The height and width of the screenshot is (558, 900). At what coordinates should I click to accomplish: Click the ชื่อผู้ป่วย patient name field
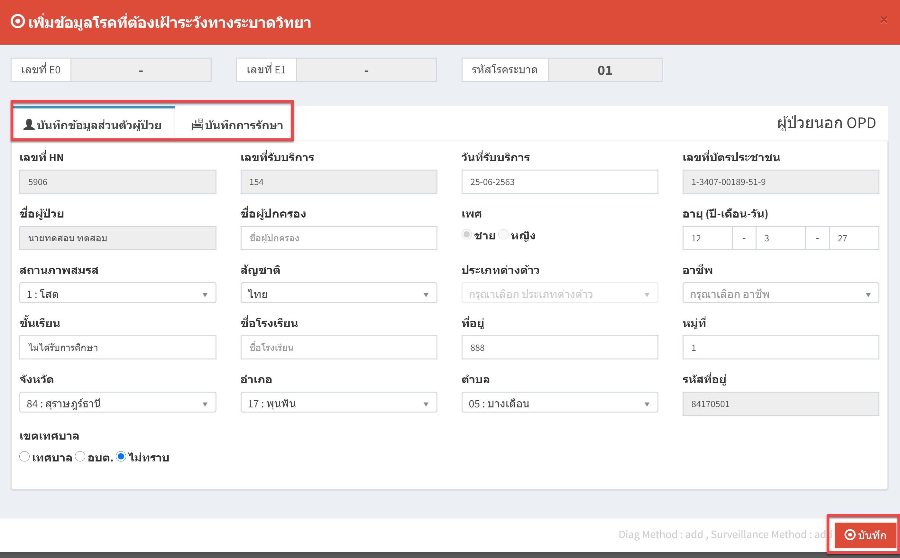point(118,238)
